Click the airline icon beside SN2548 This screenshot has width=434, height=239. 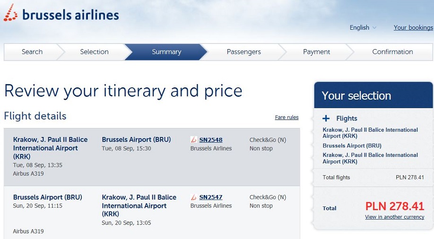[x=193, y=140]
